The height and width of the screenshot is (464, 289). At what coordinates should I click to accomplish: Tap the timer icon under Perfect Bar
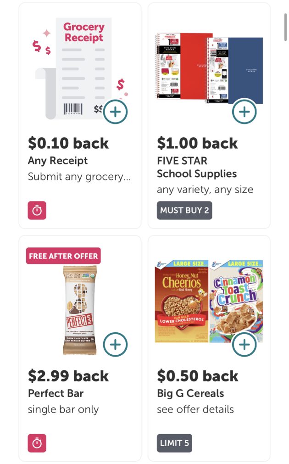pos(37,443)
